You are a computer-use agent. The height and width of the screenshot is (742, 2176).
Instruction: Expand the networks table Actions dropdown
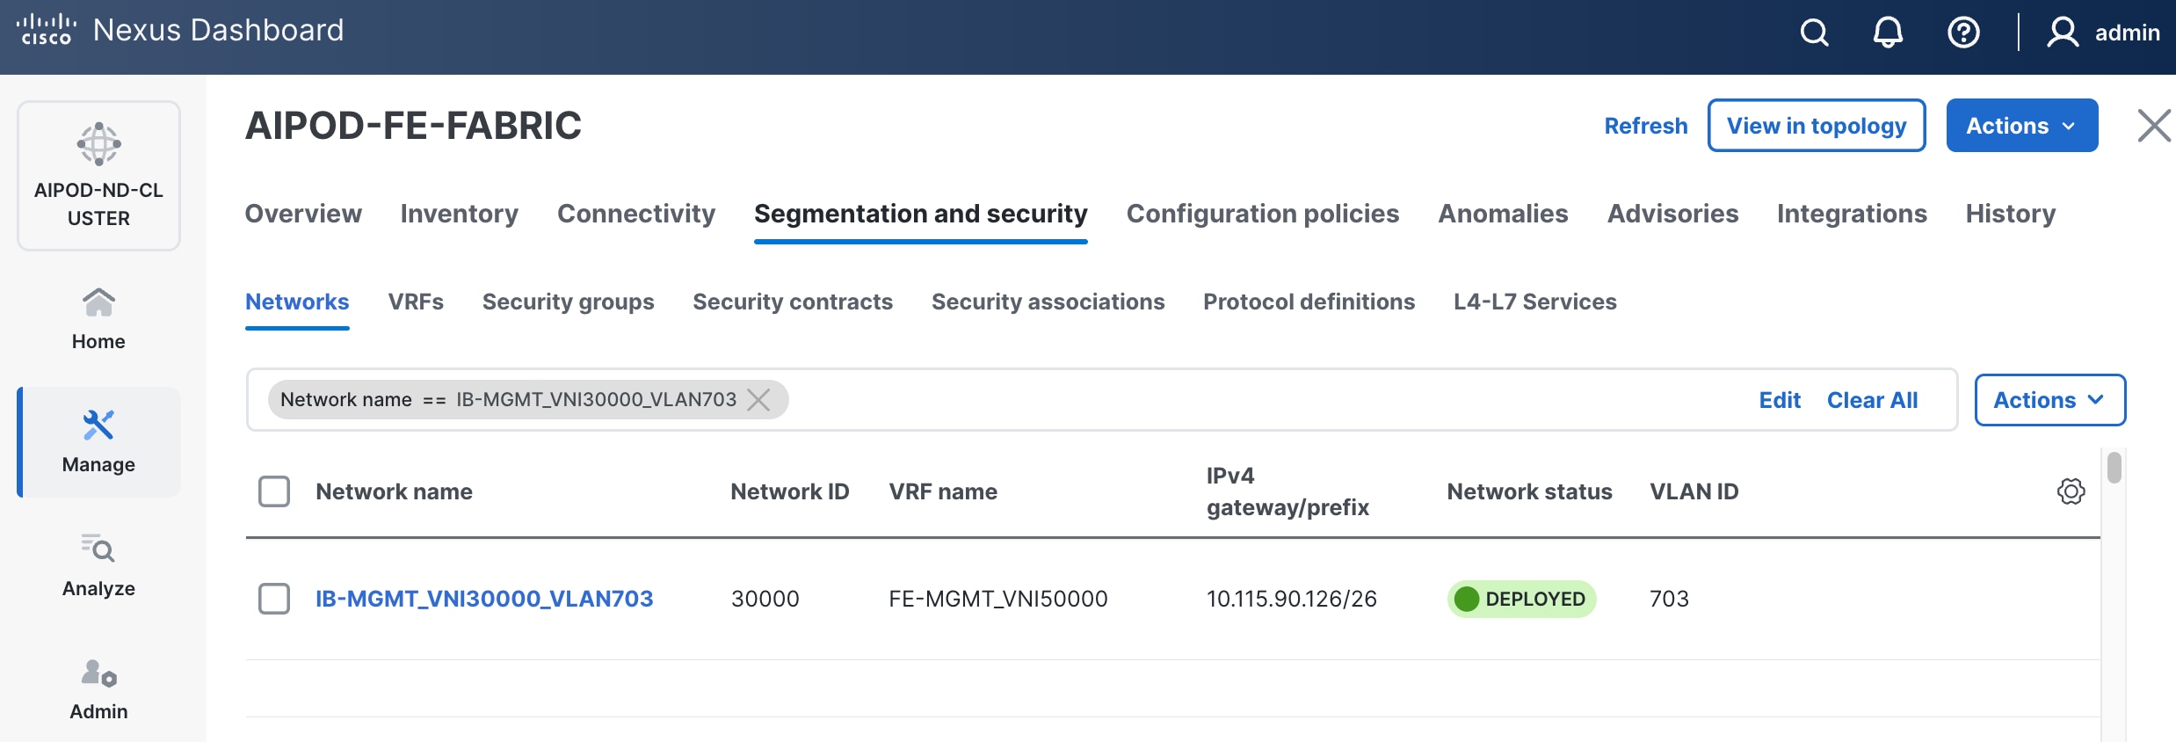coord(2049,400)
